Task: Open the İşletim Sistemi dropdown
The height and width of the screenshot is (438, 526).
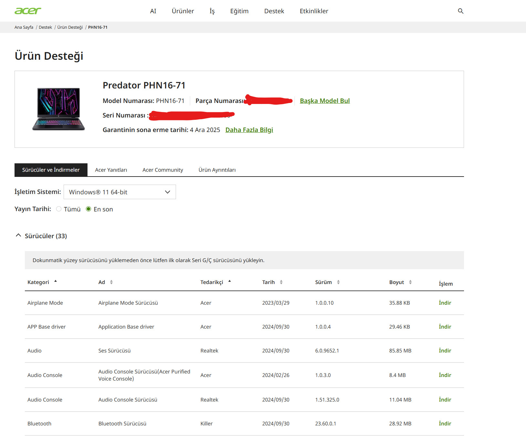Action: coord(120,192)
